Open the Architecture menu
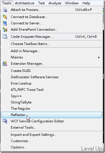 pyautogui.click(x=24, y=3)
